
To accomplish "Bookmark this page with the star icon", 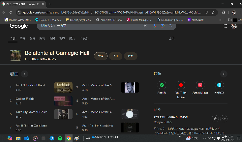I will pos(213,13).
